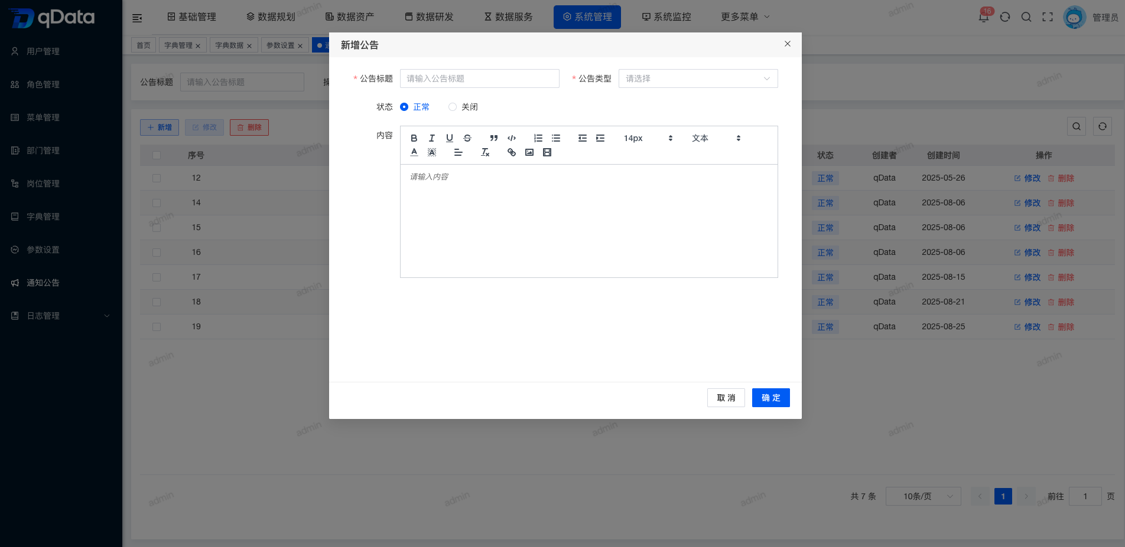Clear text formatting
The height and width of the screenshot is (547, 1125).
tap(485, 152)
